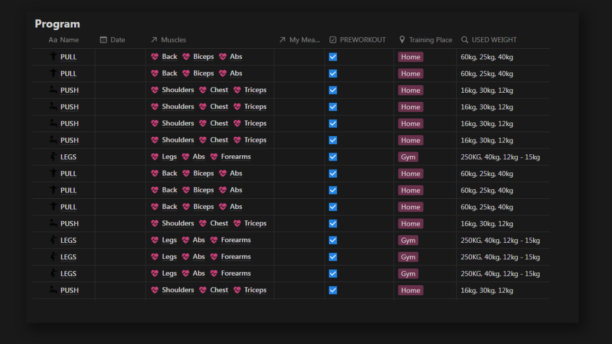Open the Forearms link in the first LEGS row
The width and height of the screenshot is (612, 344).
click(236, 157)
